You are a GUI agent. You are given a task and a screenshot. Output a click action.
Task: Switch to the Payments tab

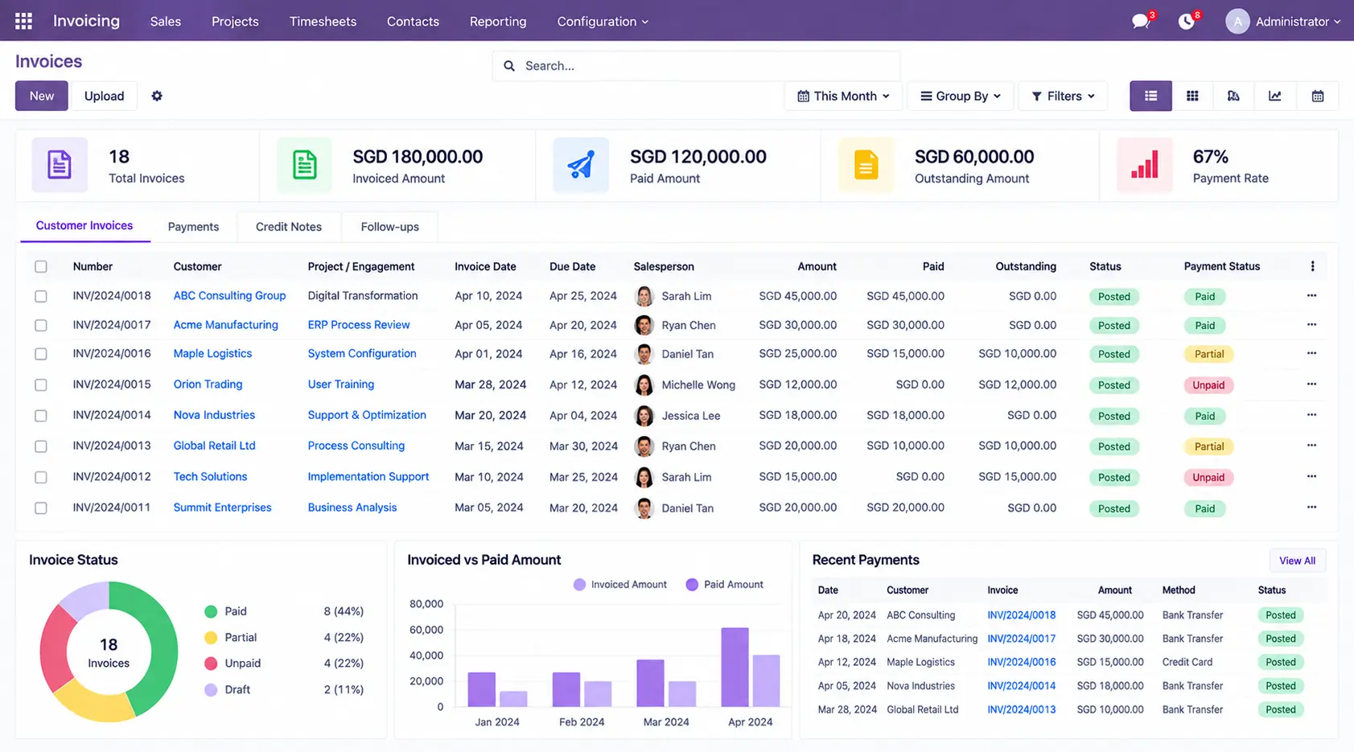[193, 227]
